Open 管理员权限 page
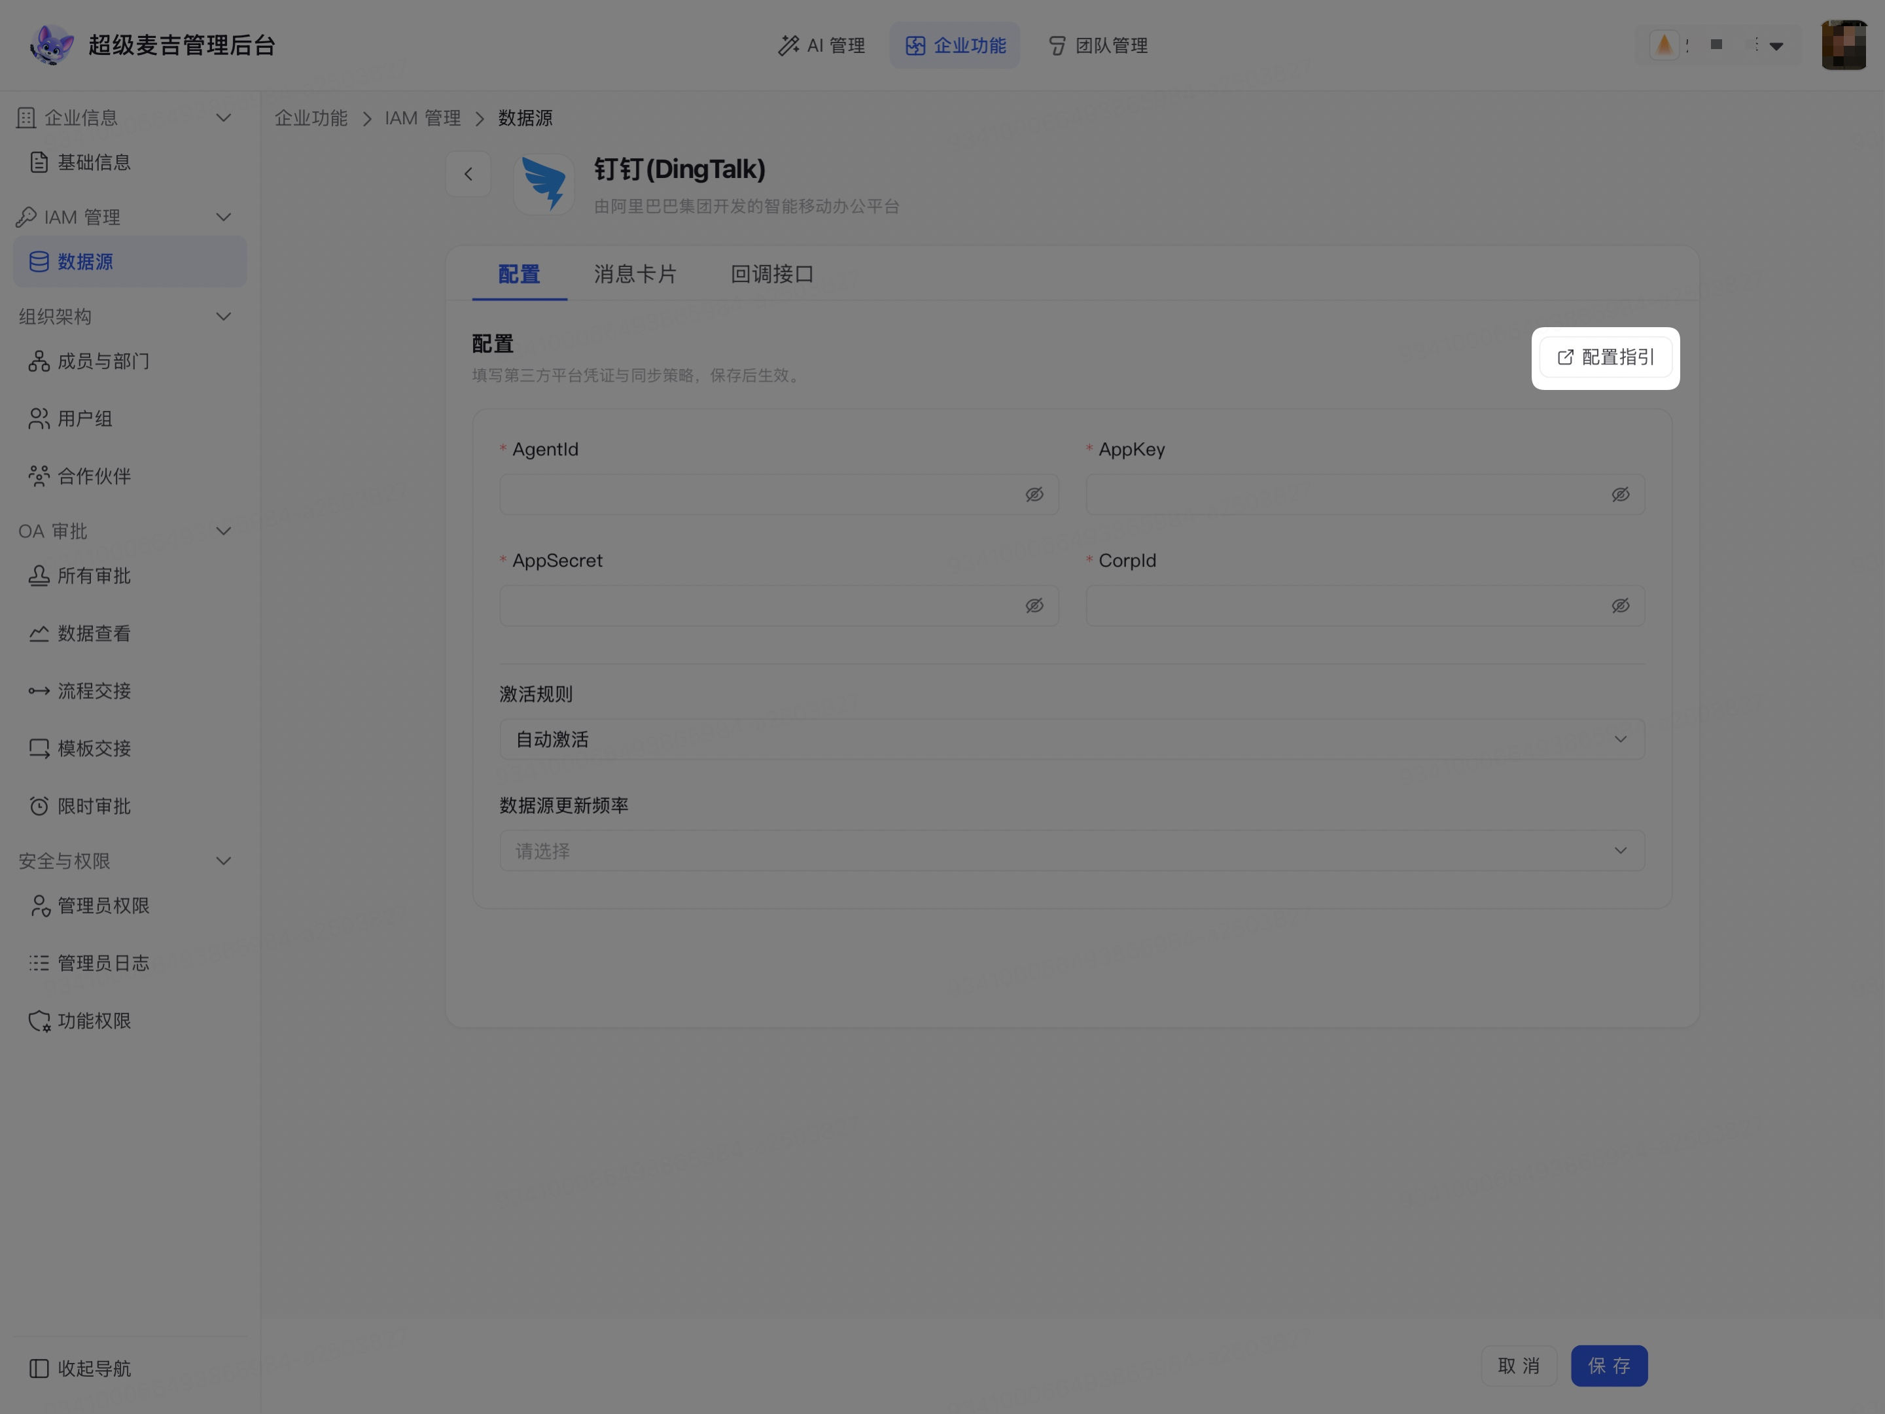Viewport: 1885px width, 1414px height. point(130,905)
